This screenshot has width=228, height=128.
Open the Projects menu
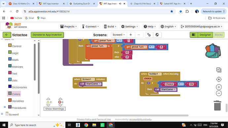coord(68,26)
